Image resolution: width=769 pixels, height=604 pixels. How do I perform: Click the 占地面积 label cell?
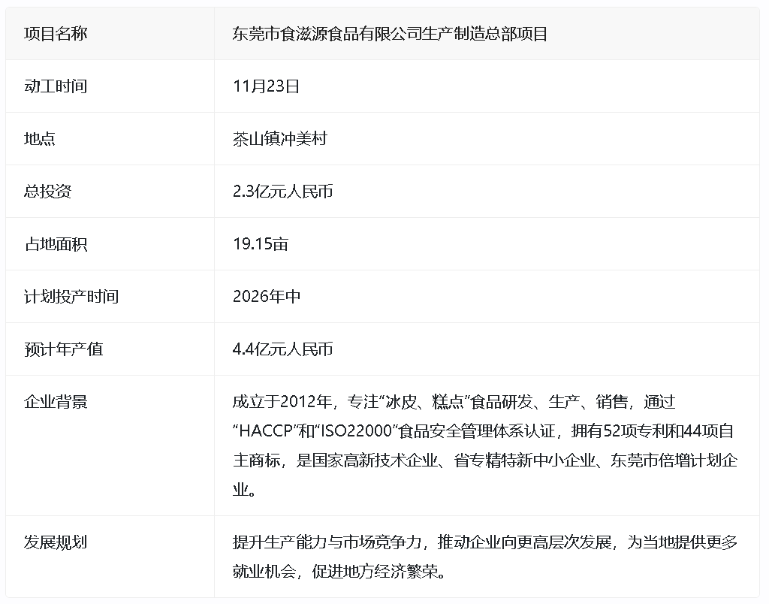[56, 244]
